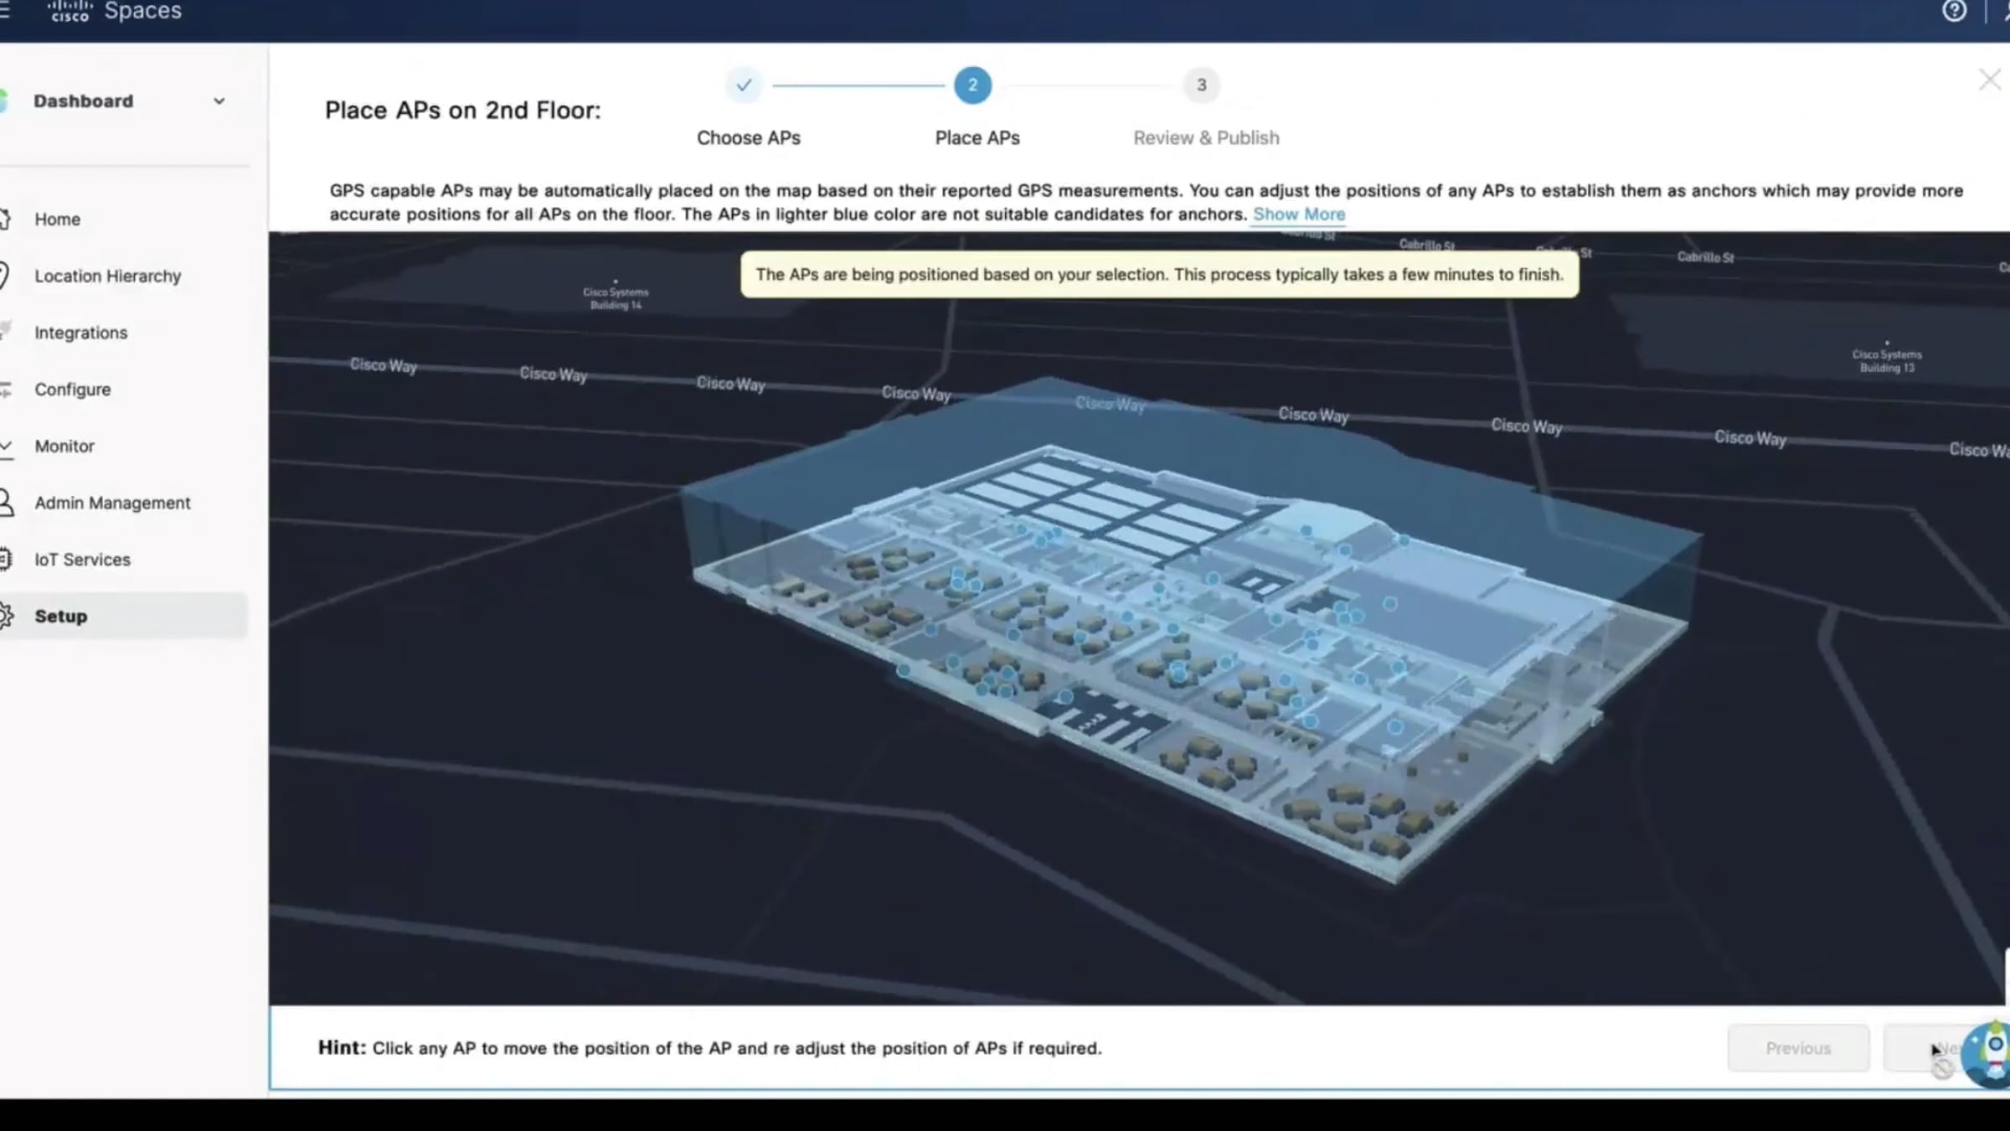
Task: Click the Hint text about moving APs
Action: pos(710,1048)
